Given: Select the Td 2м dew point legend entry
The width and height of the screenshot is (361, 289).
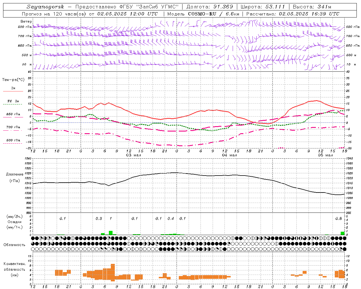Looking at the screenshot, I should pyautogui.click(x=13, y=102).
